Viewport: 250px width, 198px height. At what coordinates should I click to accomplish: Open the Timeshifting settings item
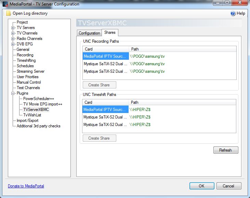[x=26, y=60]
